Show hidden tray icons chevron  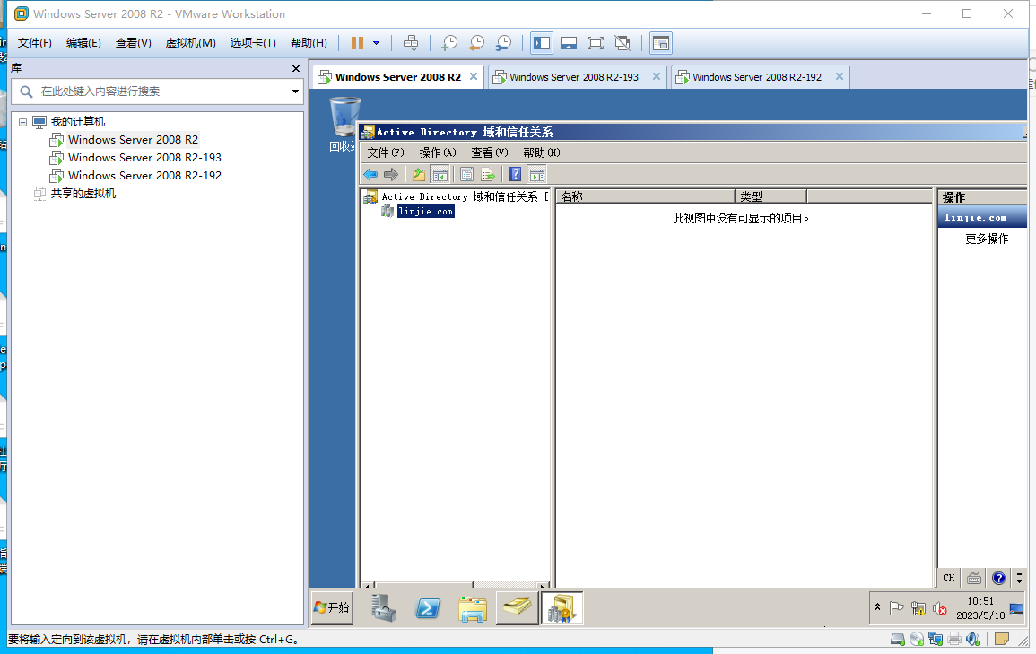point(877,607)
